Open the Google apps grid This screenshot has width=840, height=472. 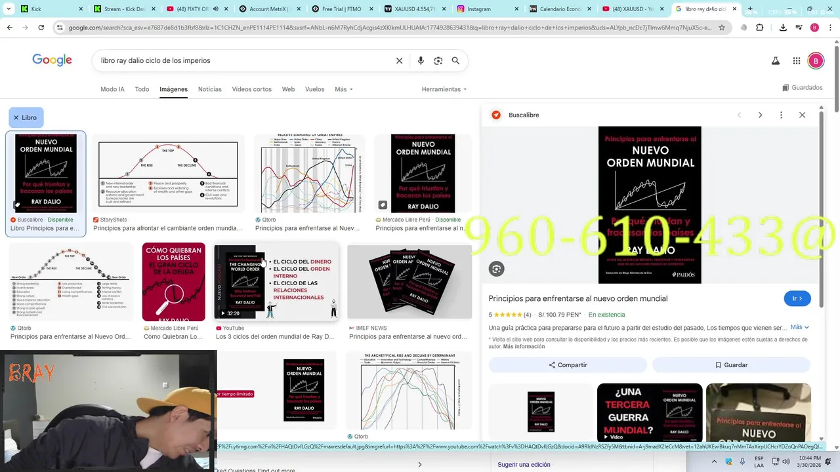point(797,61)
